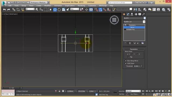Image resolution: width=172 pixels, height=97 pixels.
Task: Open the Rendering menu
Action: click(81, 6)
